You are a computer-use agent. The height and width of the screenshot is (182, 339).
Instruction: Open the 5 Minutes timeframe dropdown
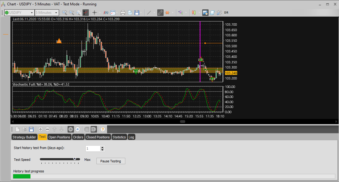click(x=56, y=13)
